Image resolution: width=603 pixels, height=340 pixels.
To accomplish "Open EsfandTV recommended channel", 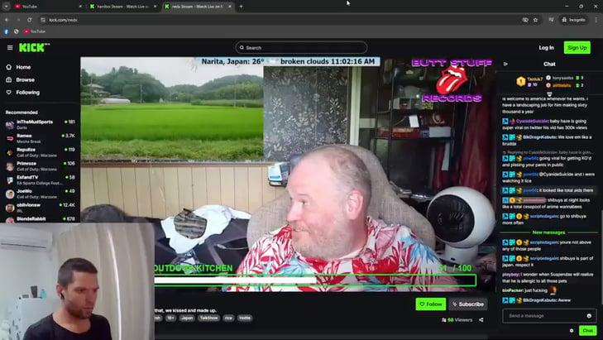I will pos(40,180).
